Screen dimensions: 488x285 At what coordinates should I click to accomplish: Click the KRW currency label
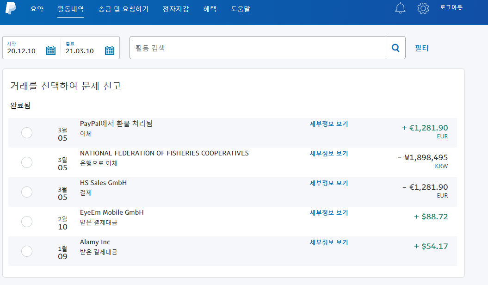click(x=441, y=166)
